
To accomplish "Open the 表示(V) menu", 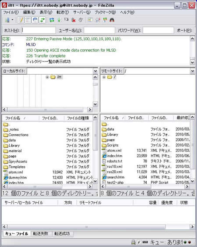I will [46, 12].
